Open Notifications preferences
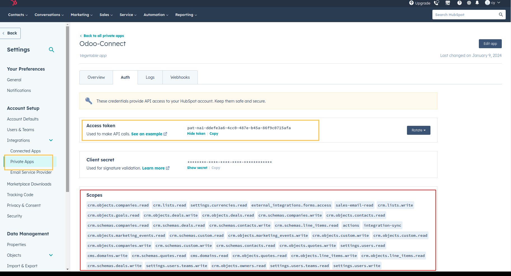Screen dimensions: 511x276 coord(19,91)
